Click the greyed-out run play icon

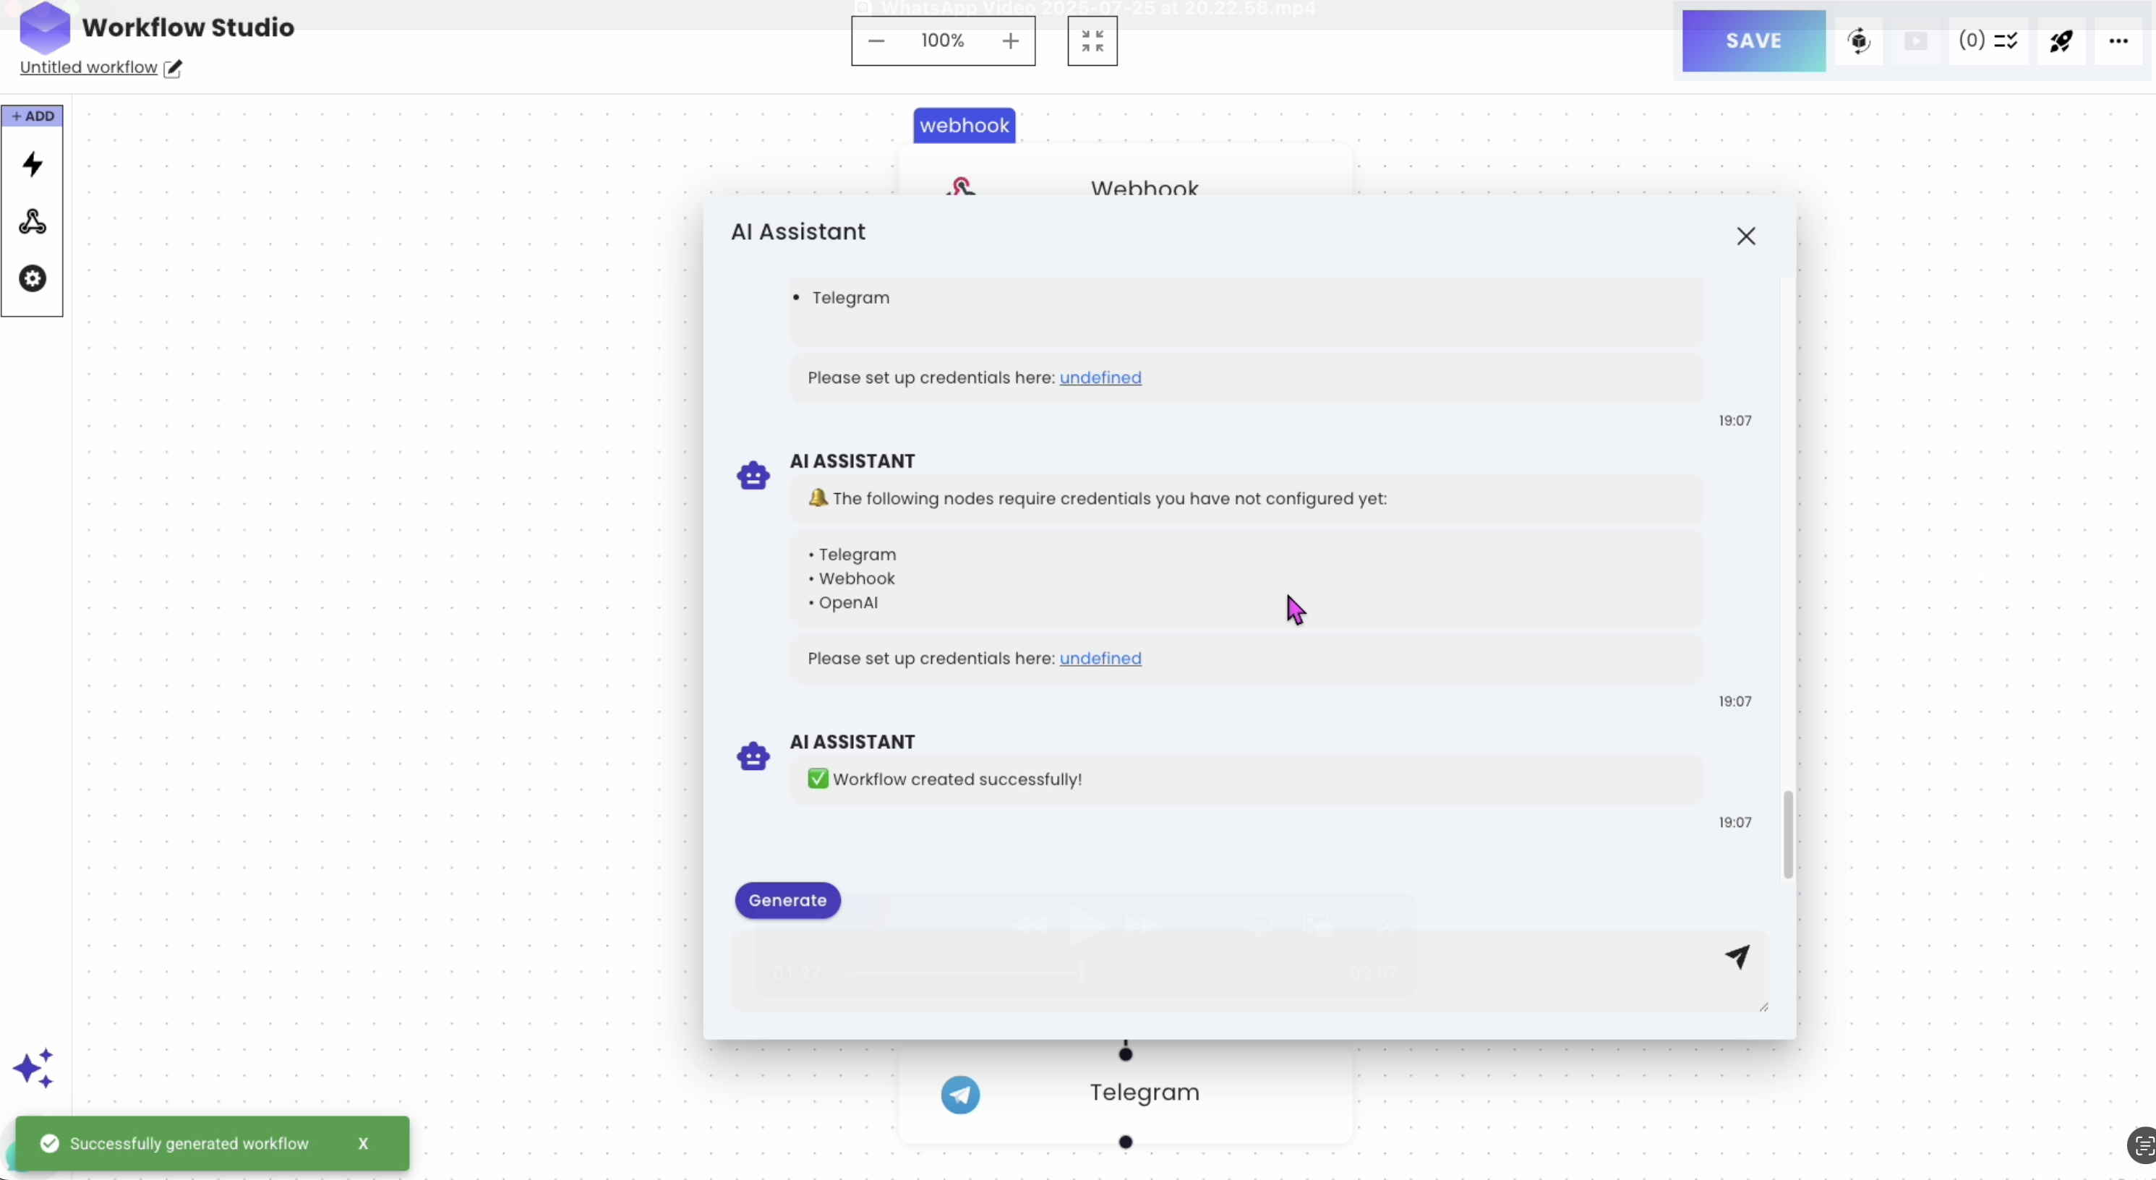pos(1916,40)
